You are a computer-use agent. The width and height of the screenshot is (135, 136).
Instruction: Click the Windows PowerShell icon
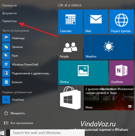point(6,64)
